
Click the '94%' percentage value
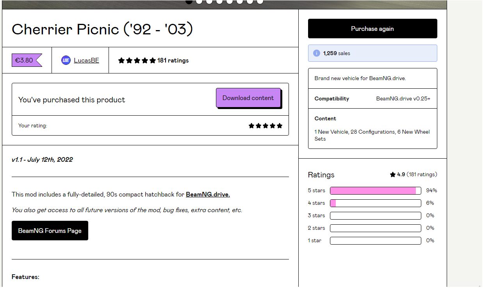(431, 191)
